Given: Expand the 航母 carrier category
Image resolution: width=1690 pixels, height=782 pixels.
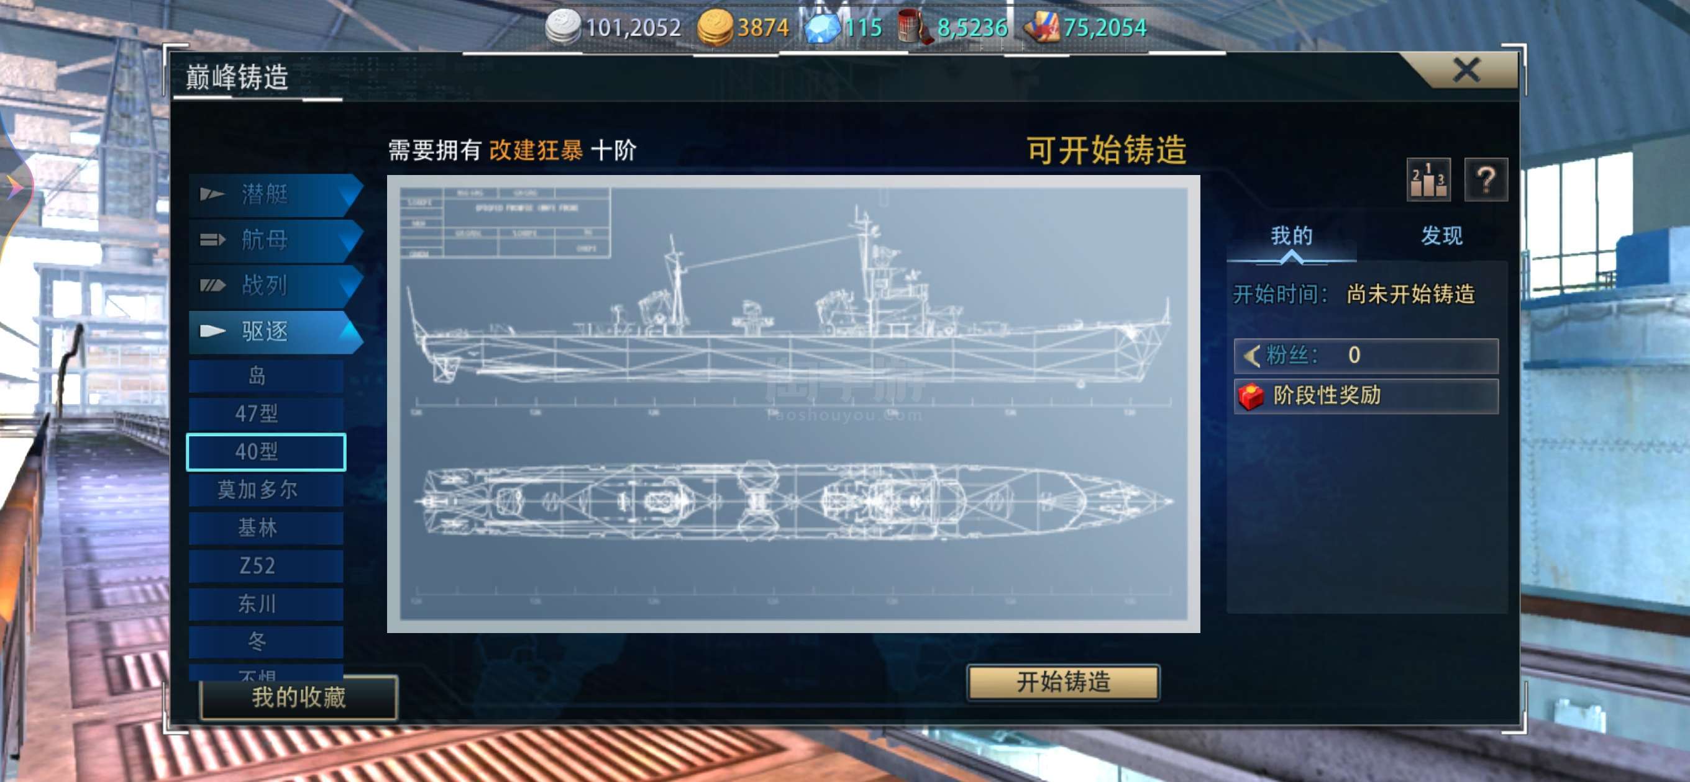Looking at the screenshot, I should 275,240.
